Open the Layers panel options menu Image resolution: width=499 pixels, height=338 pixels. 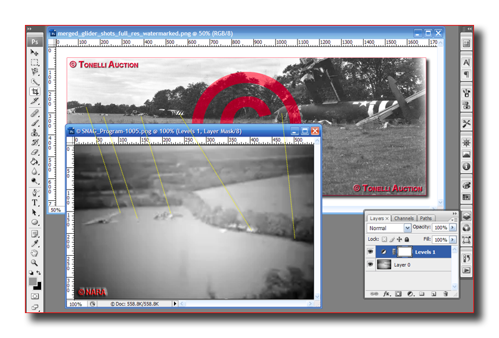(x=454, y=220)
